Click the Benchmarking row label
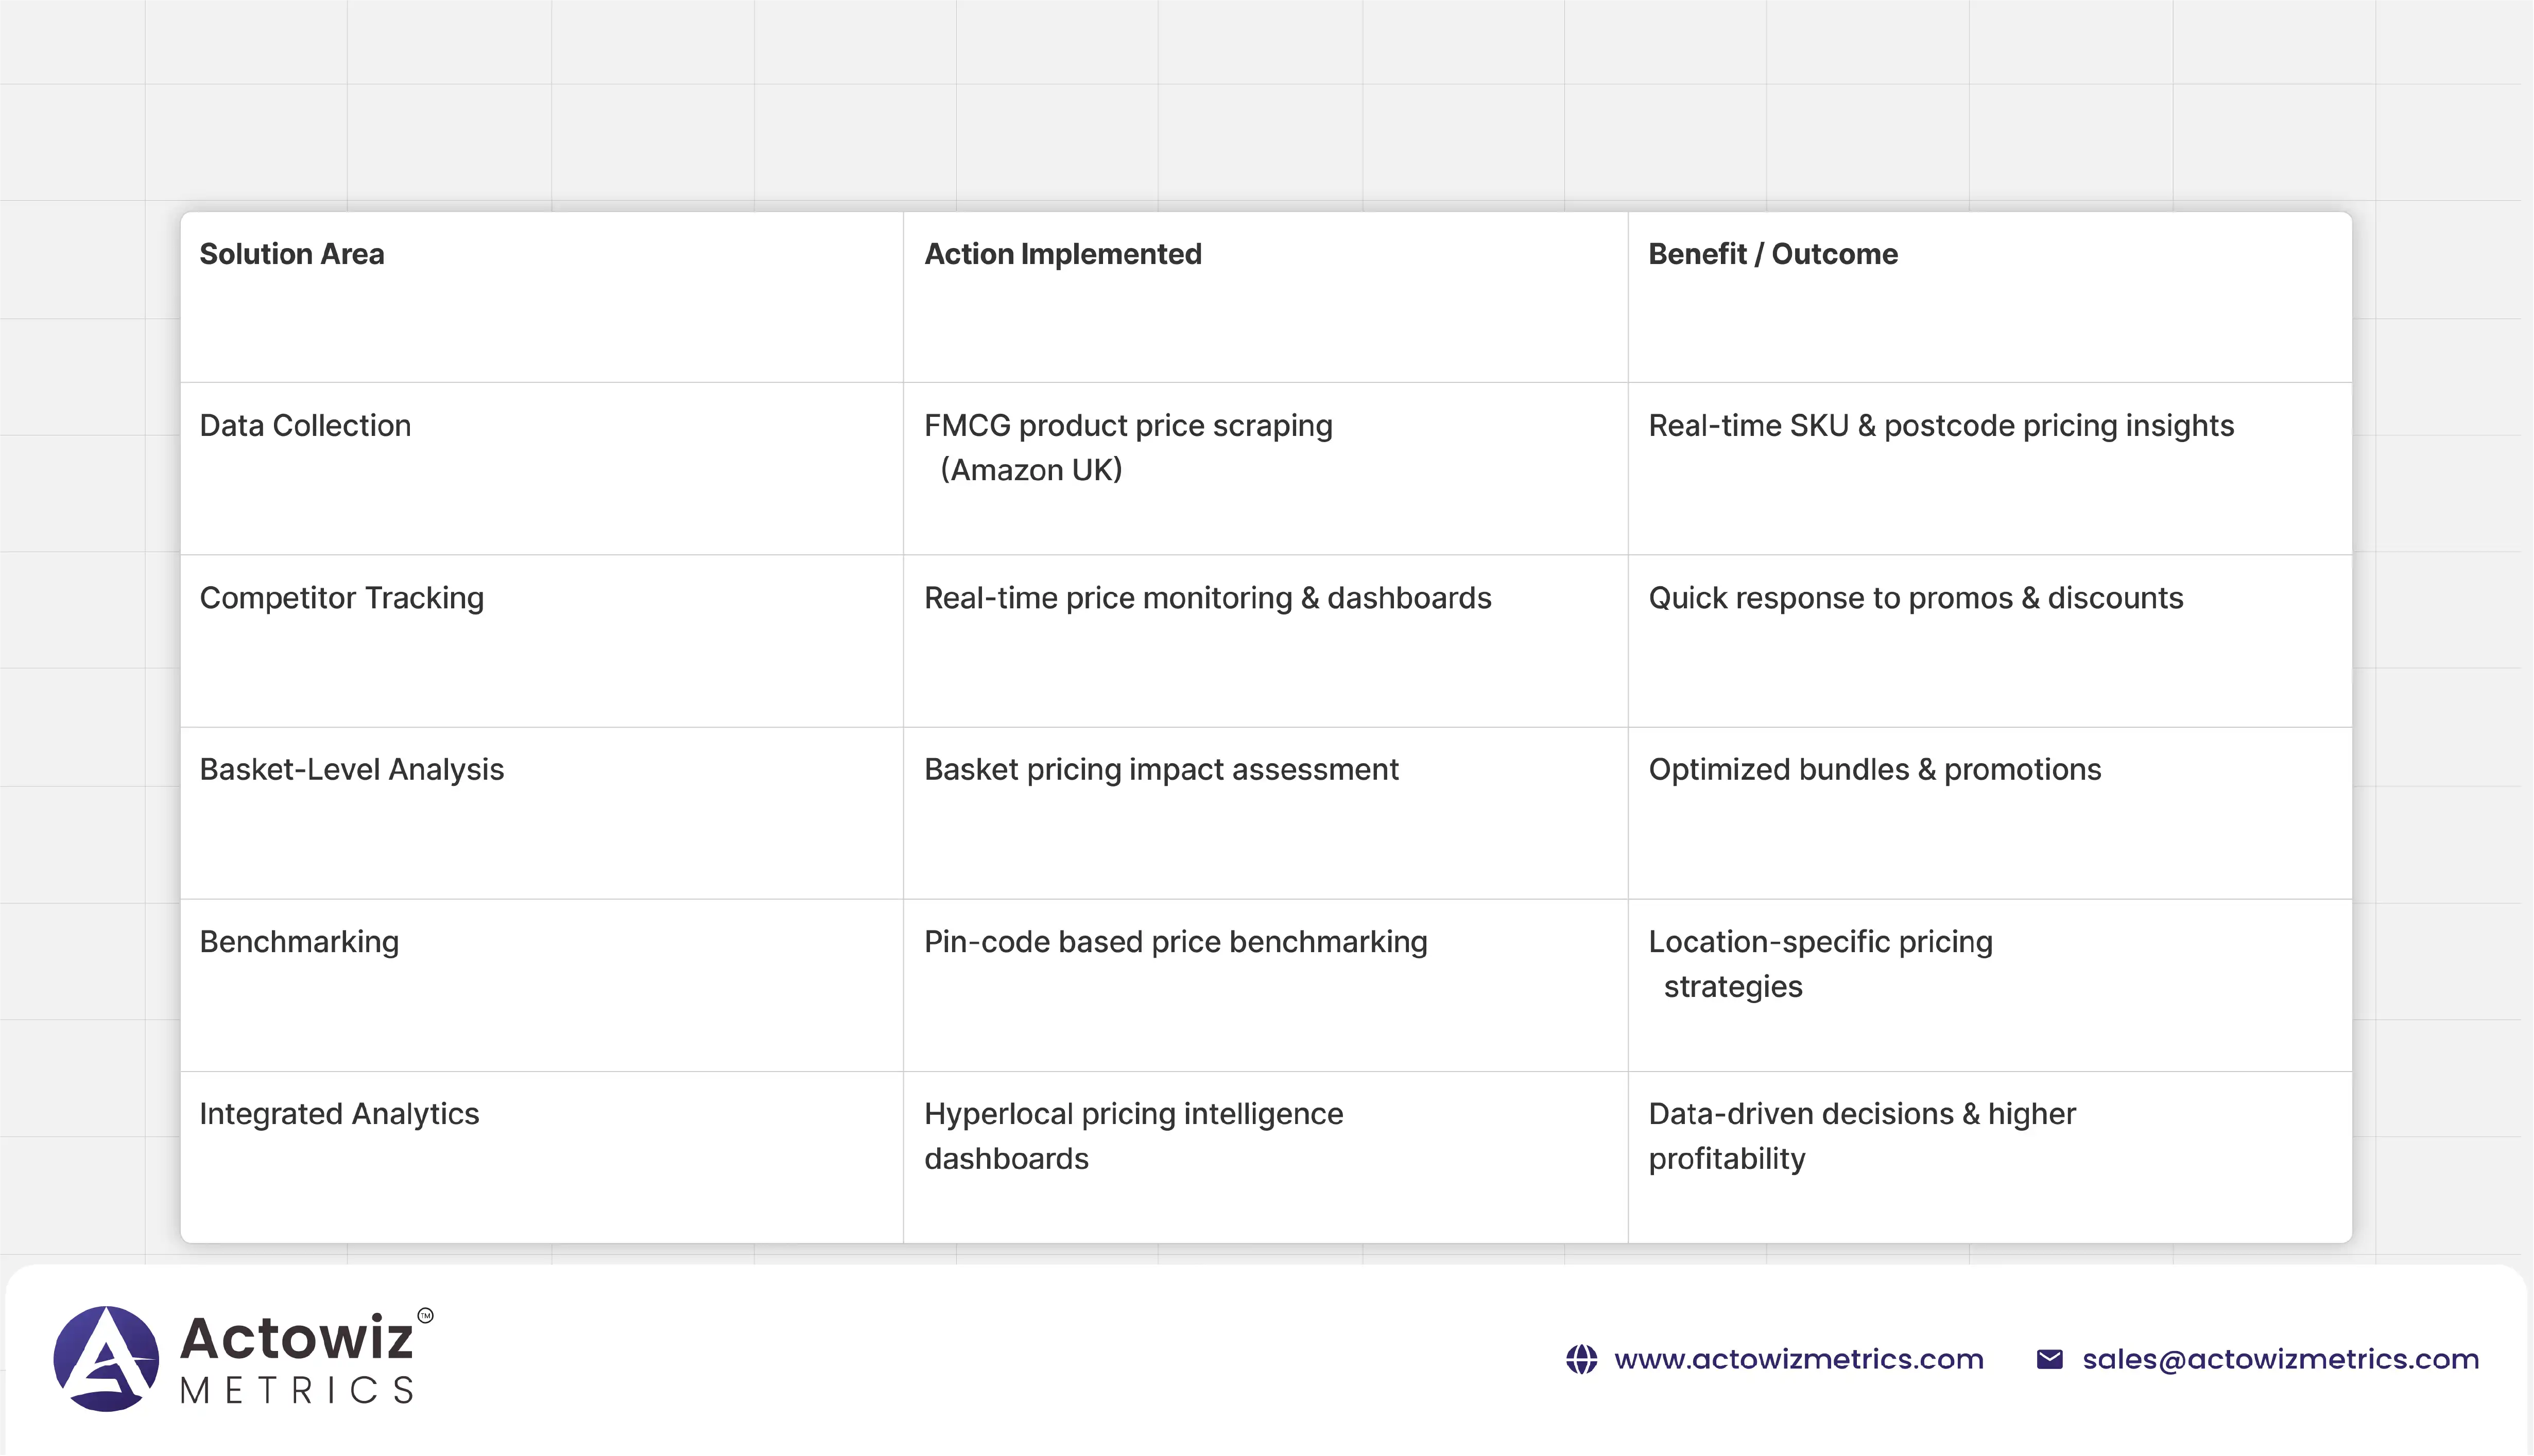 (x=299, y=942)
